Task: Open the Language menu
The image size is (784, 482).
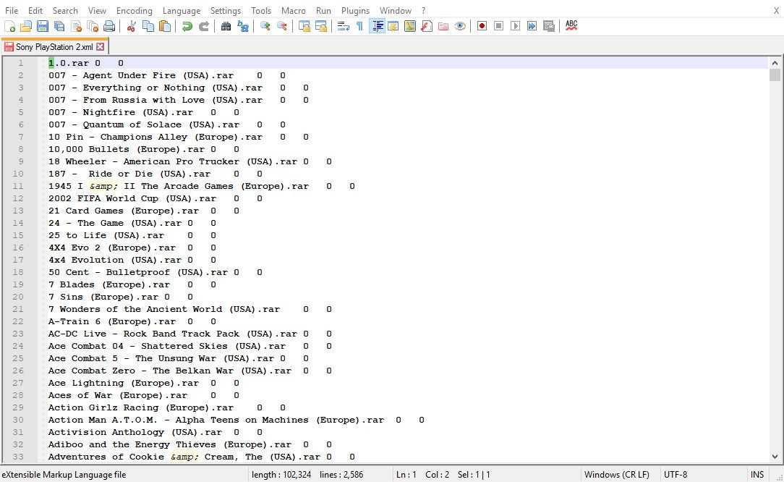Action: point(181,11)
